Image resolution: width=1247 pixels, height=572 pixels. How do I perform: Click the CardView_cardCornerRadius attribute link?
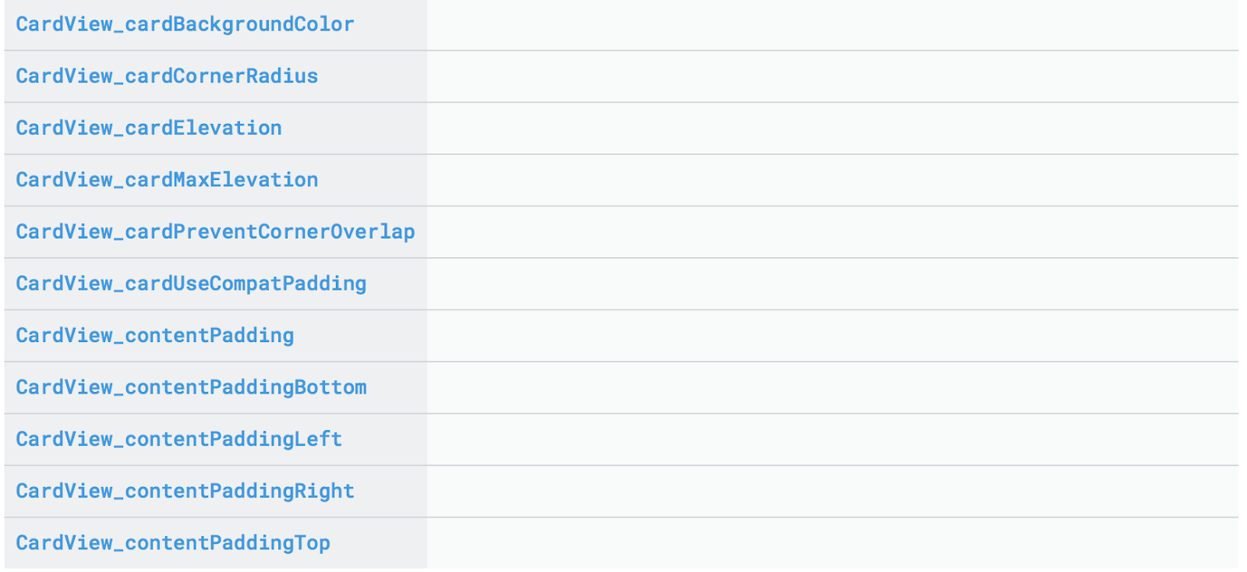[167, 76]
